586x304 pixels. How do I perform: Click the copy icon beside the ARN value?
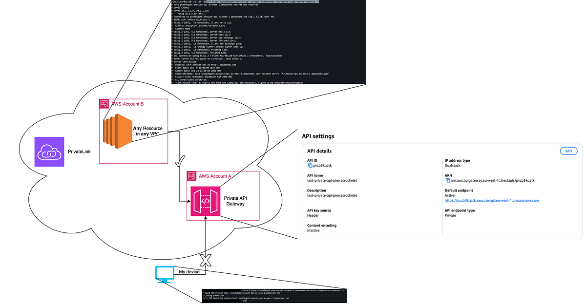point(447,180)
